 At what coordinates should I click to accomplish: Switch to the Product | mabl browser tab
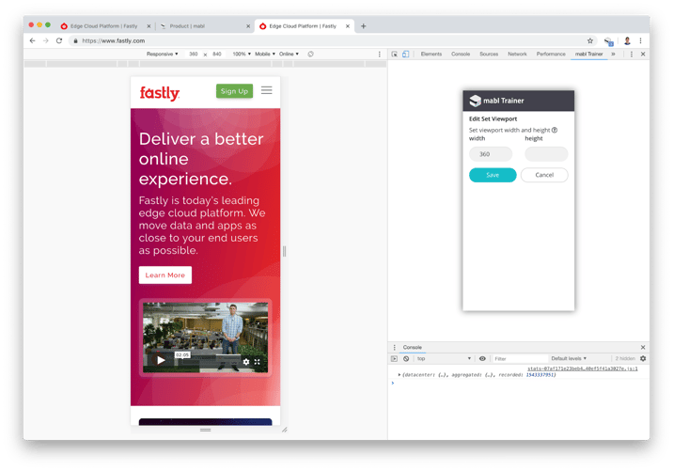204,26
